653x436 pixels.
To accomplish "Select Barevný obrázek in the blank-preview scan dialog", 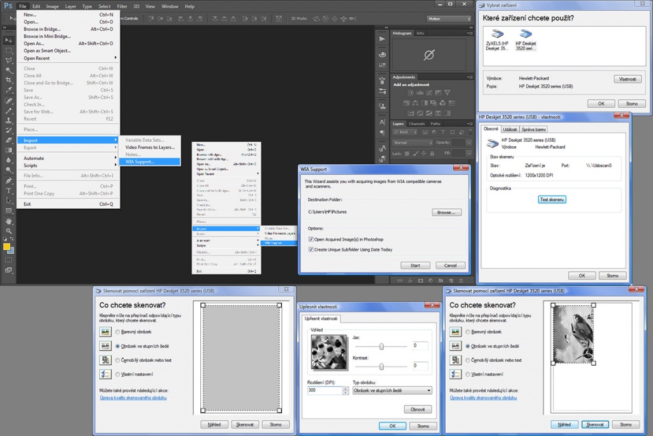I will [x=118, y=332].
